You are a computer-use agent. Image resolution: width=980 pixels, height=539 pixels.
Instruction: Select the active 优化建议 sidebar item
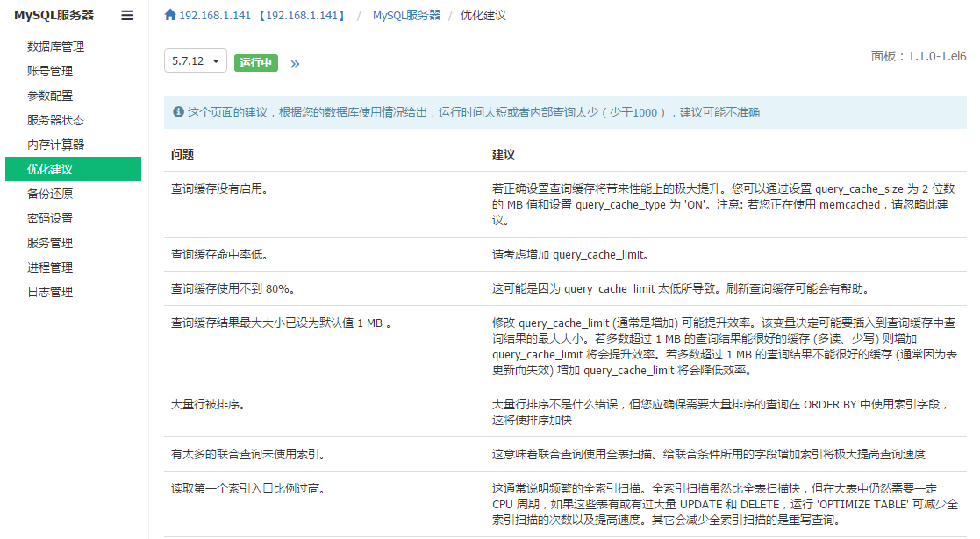(x=73, y=169)
